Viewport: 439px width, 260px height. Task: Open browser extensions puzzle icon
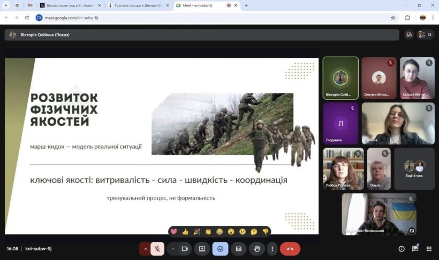pos(407,18)
